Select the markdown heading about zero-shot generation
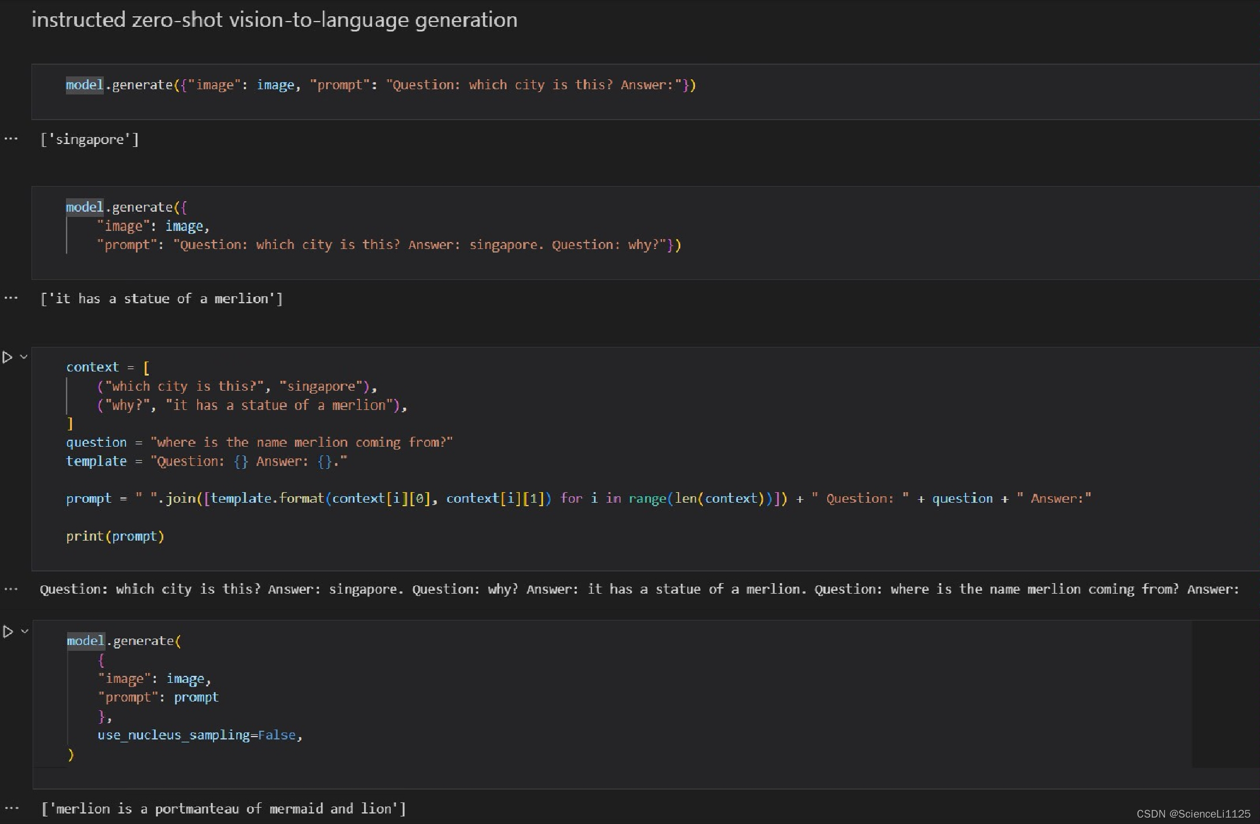This screenshot has width=1260, height=824. tap(274, 20)
